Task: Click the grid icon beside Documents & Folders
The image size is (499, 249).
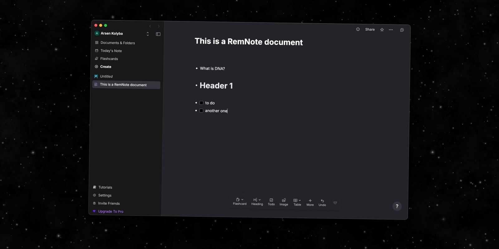Action: click(x=97, y=43)
